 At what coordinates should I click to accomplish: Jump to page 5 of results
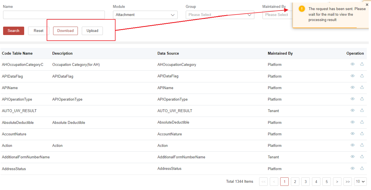(327, 182)
